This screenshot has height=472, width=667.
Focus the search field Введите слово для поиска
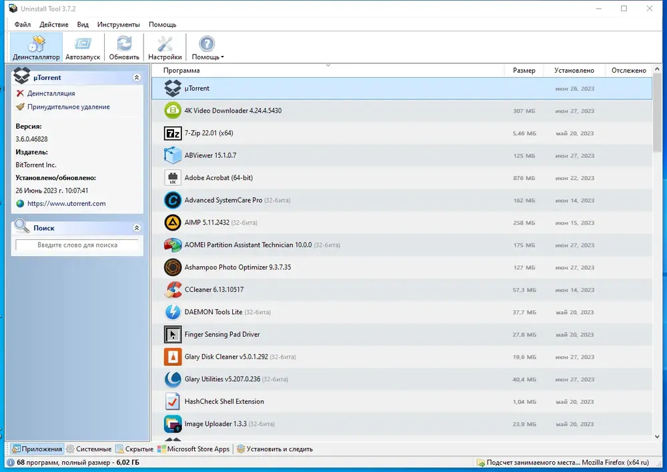click(77, 245)
